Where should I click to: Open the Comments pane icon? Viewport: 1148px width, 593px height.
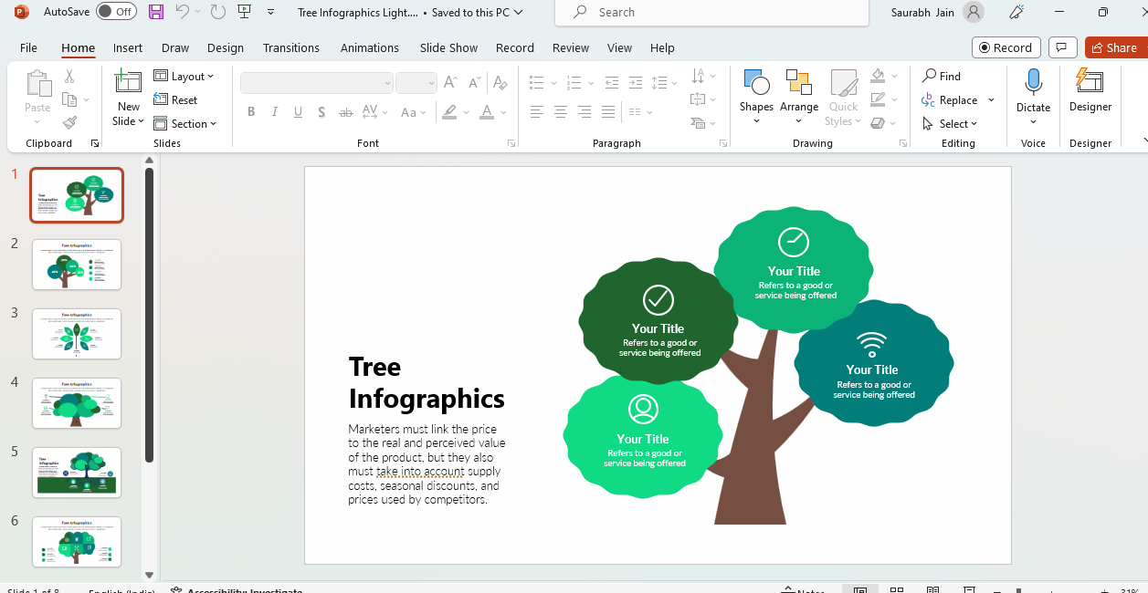pyautogui.click(x=1061, y=47)
